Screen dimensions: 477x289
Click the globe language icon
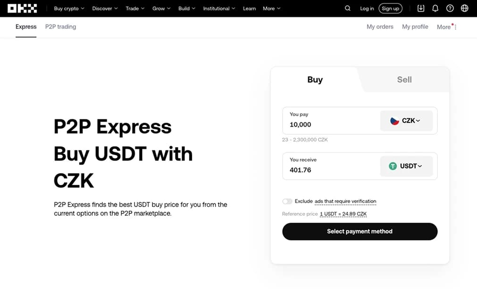click(x=465, y=8)
